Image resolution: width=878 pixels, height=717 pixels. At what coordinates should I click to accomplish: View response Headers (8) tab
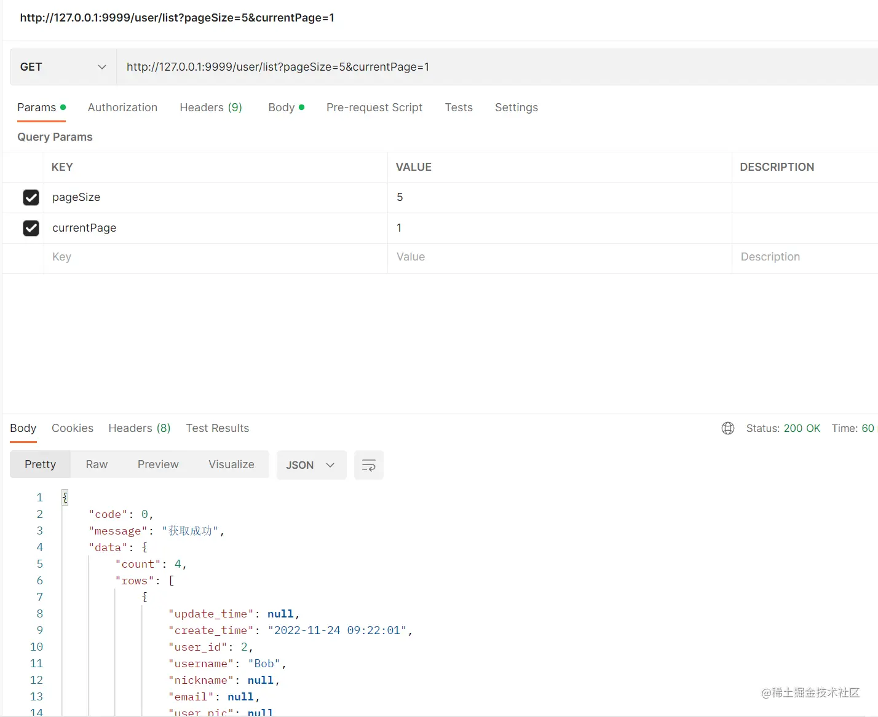pos(140,428)
